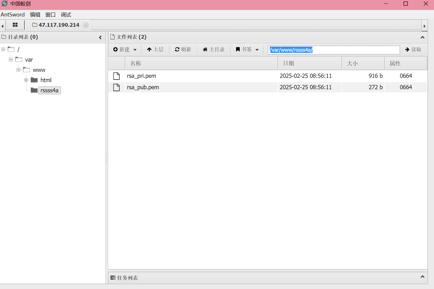Click the root folder icon
Viewport: 434px width, 289px height.
coord(11,49)
